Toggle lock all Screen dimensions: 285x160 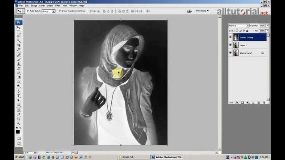tap(247, 31)
